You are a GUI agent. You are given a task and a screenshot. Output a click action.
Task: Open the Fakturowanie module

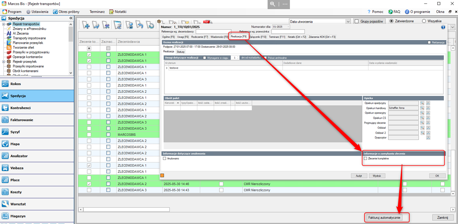37,120
